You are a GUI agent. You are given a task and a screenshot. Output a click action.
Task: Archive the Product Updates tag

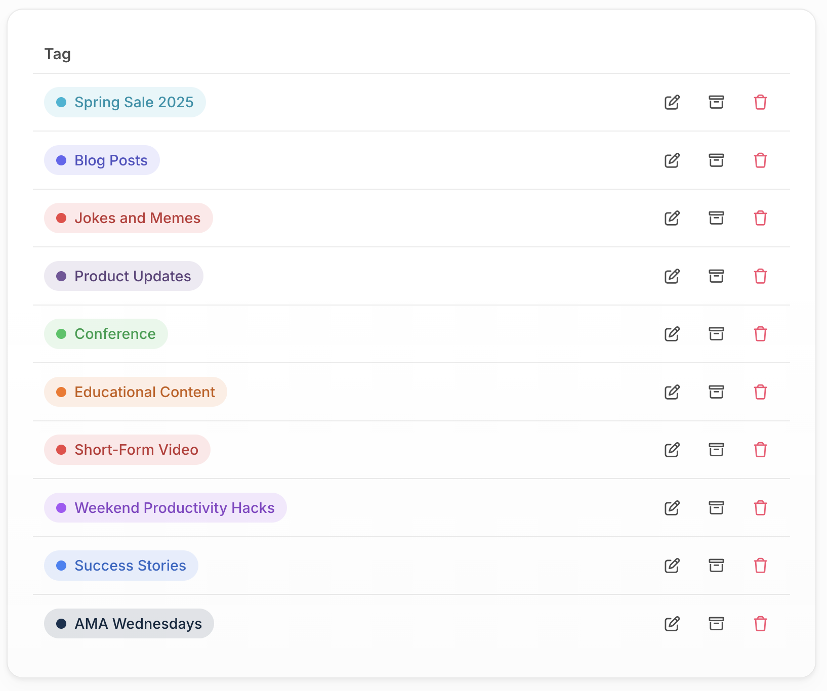coord(716,276)
